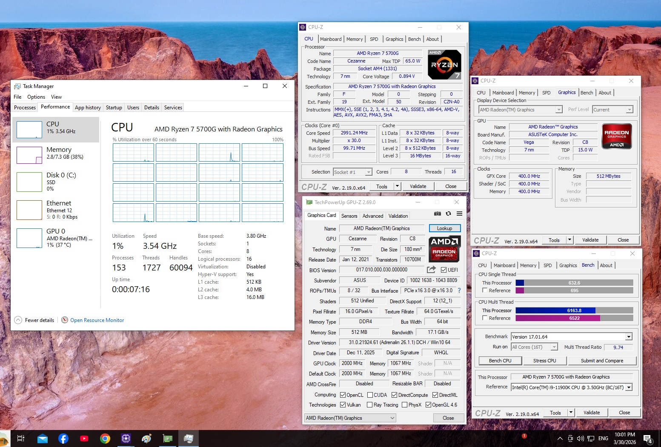Click the Bus Interface question mark icon
The width and height of the screenshot is (661, 447).
coord(459,290)
